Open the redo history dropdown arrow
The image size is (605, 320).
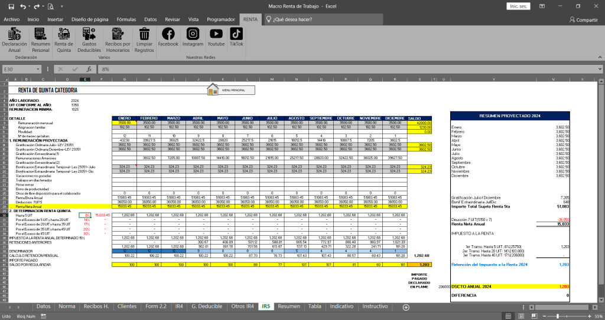click(43, 6)
